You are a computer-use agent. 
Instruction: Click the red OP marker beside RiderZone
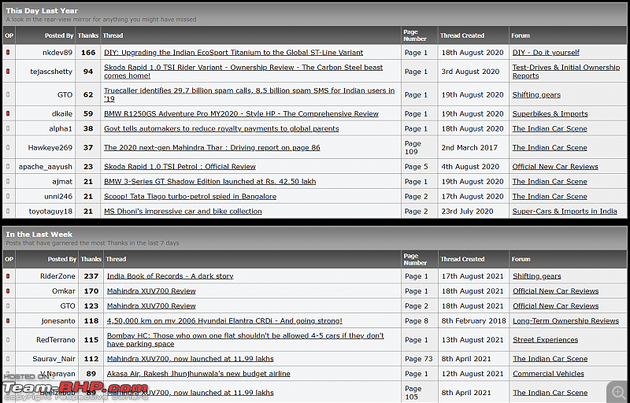coord(8,276)
